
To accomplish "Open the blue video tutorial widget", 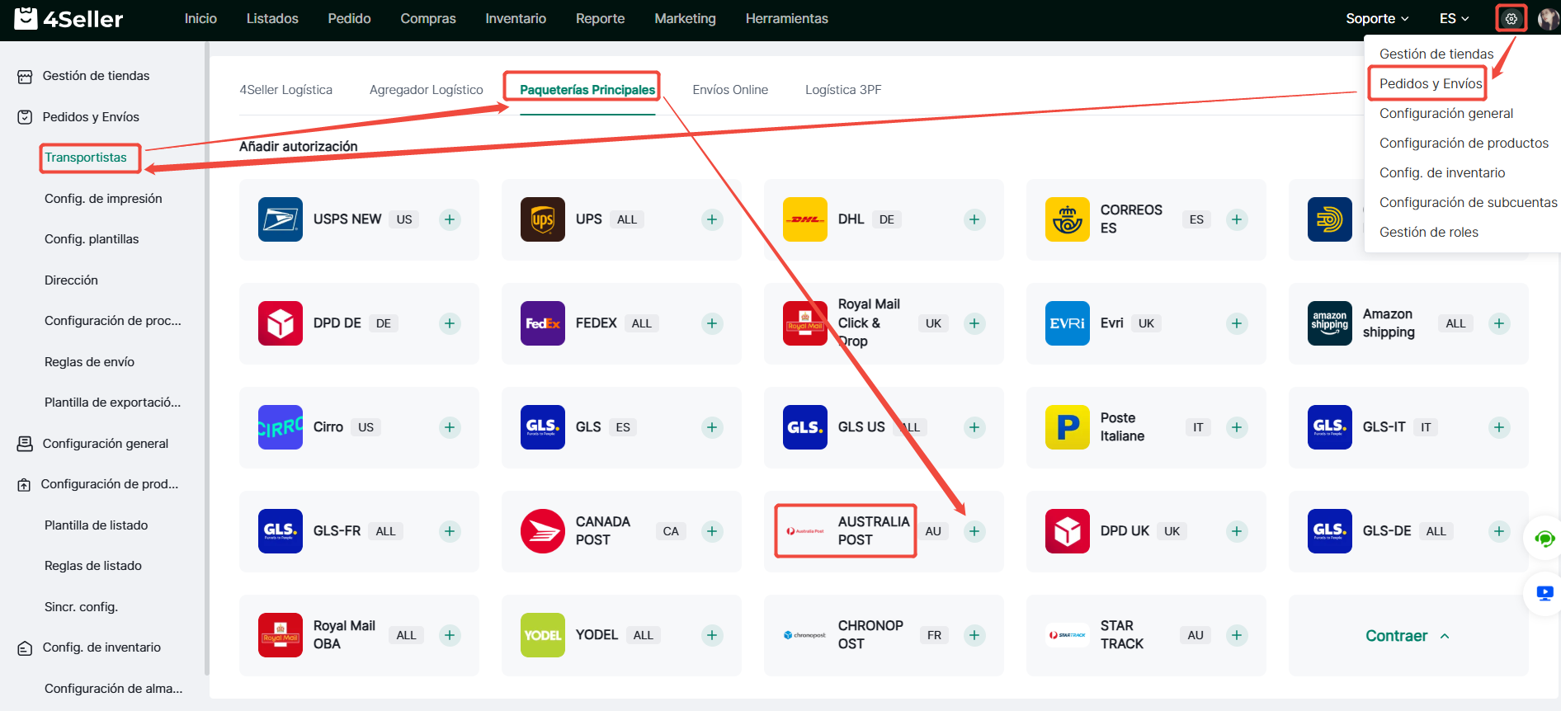I will [1544, 593].
